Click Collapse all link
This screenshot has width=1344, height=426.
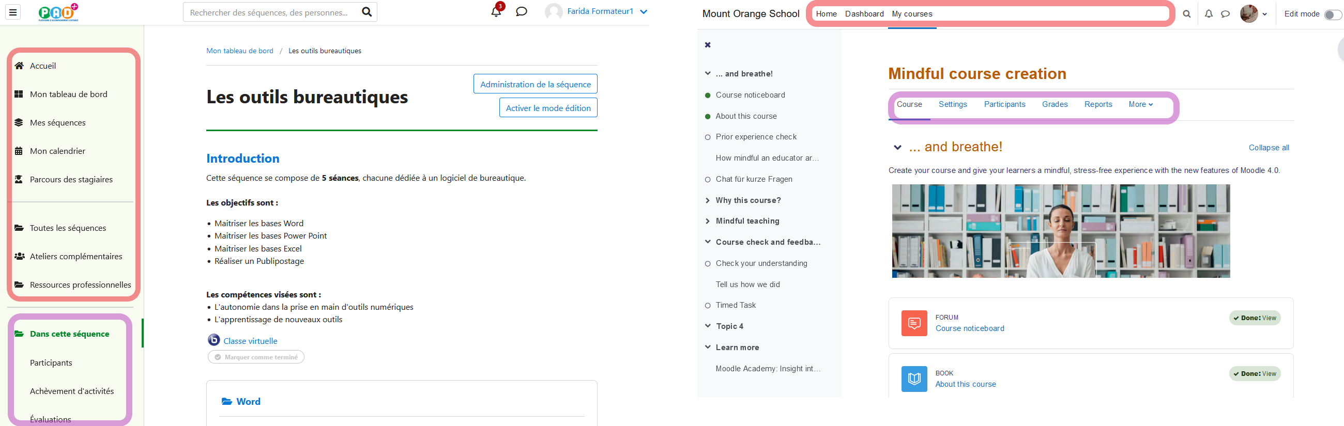click(1269, 148)
